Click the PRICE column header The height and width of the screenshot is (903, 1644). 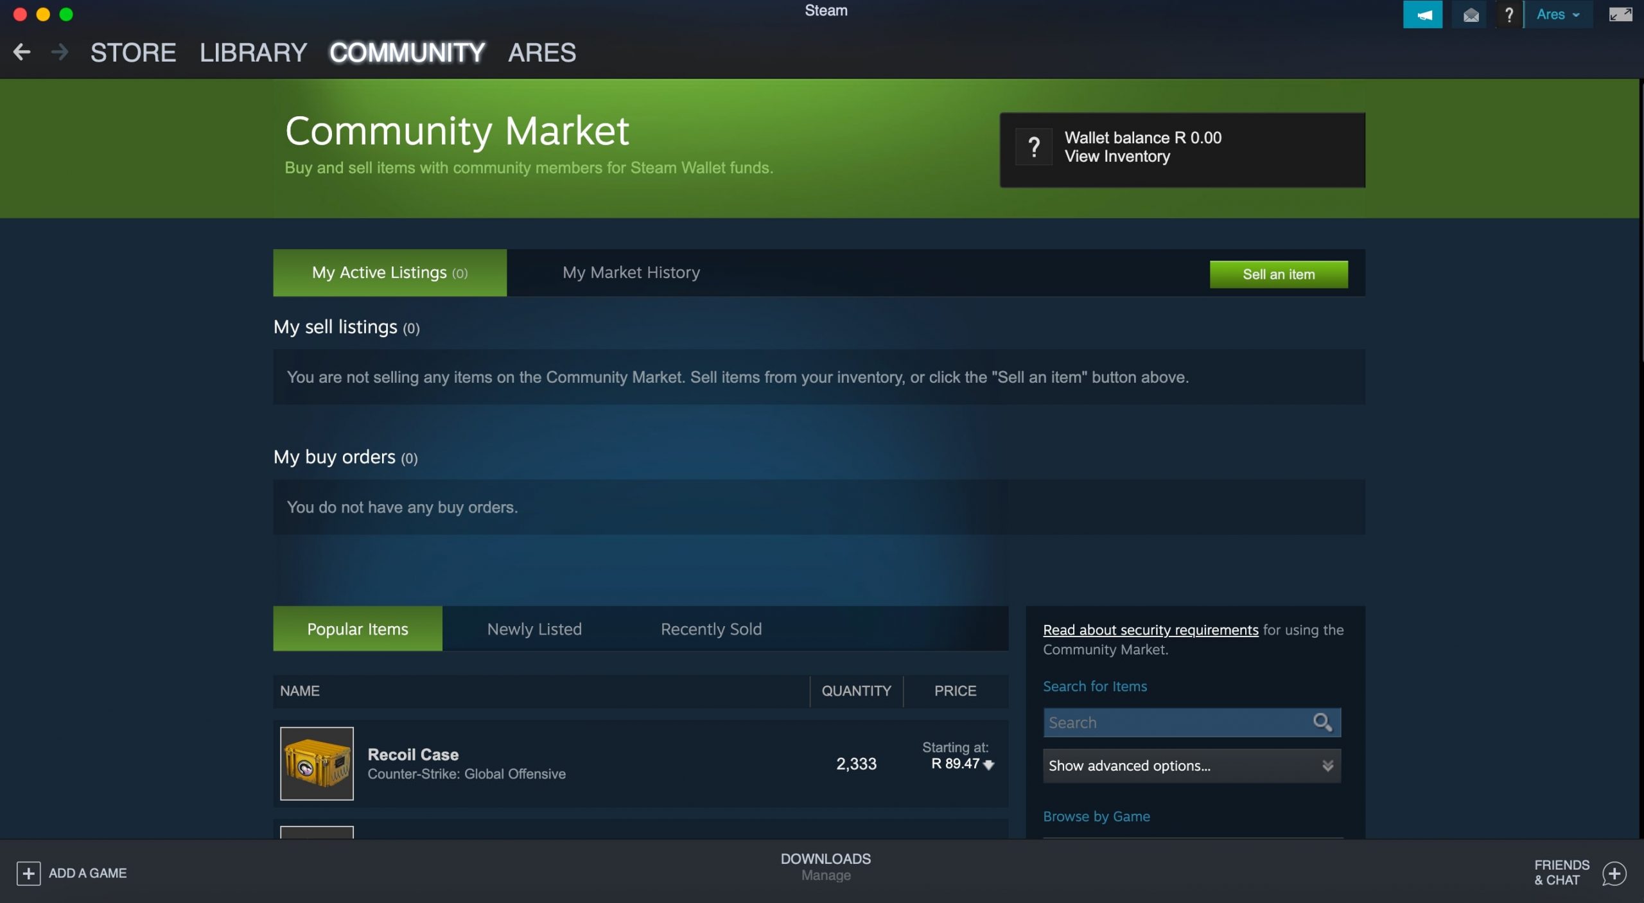(x=955, y=691)
